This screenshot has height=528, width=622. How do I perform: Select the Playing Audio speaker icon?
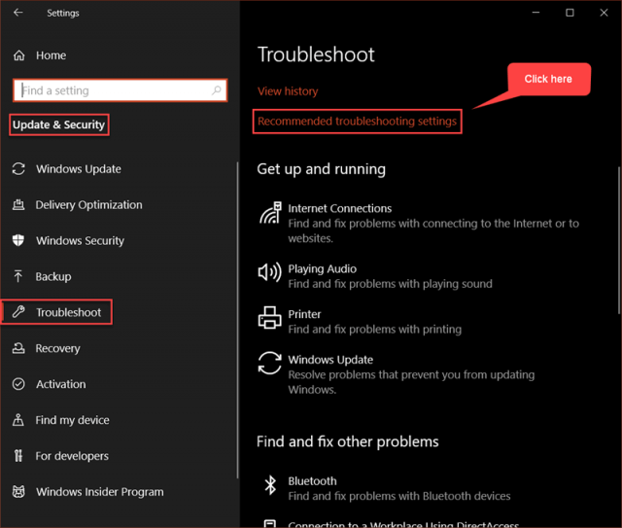[x=270, y=272]
